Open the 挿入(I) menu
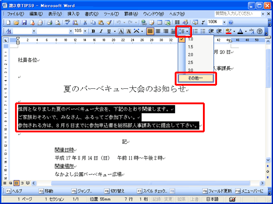Viewport: 273px width, 204px height. [73, 14]
